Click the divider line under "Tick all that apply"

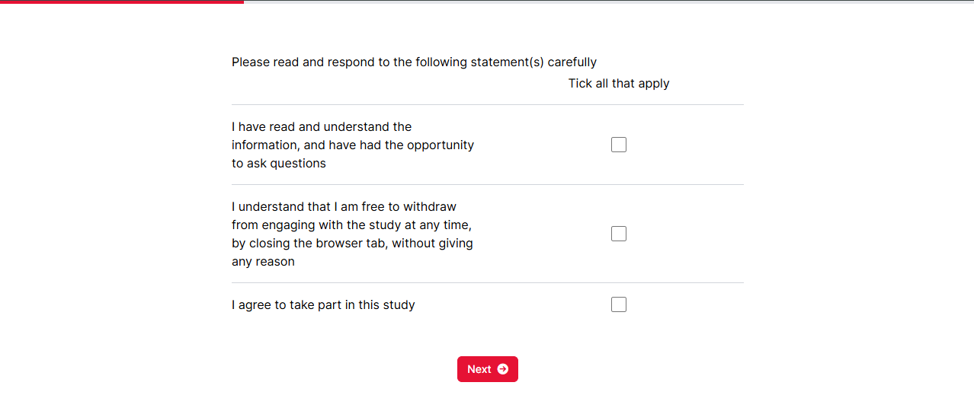(x=488, y=104)
